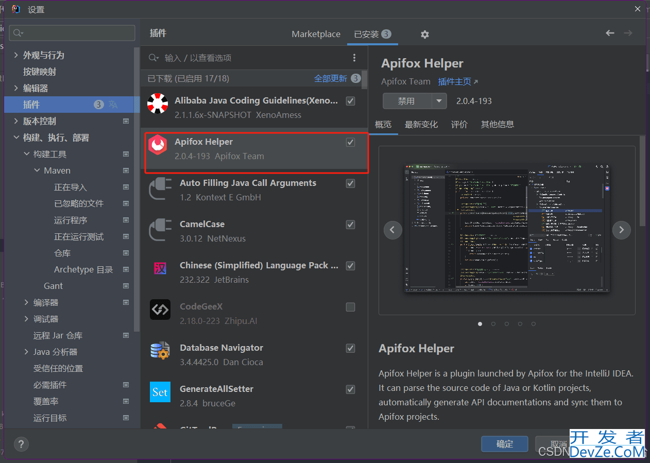Click the Apifox Helper plugin icon
The height and width of the screenshot is (463, 650).
(x=158, y=145)
